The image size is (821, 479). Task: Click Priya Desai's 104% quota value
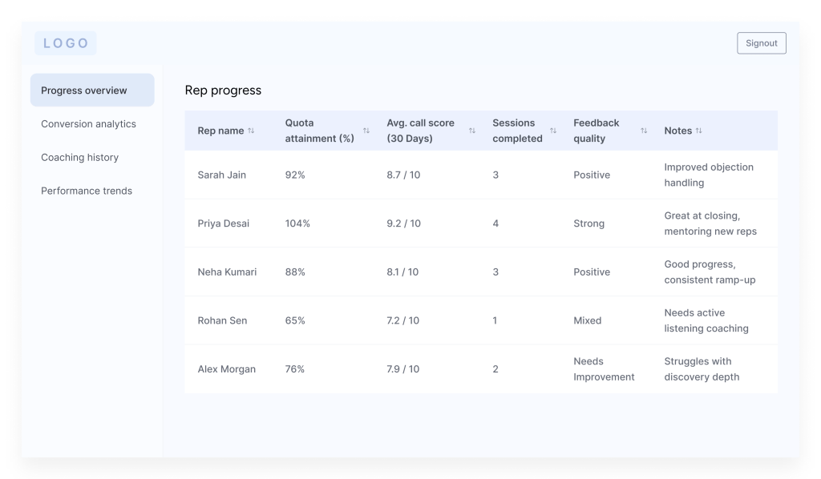(297, 223)
